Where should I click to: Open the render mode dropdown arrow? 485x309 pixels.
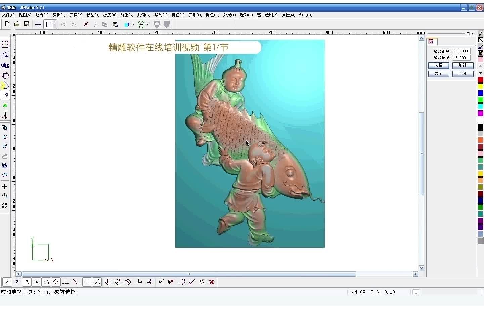147,24
